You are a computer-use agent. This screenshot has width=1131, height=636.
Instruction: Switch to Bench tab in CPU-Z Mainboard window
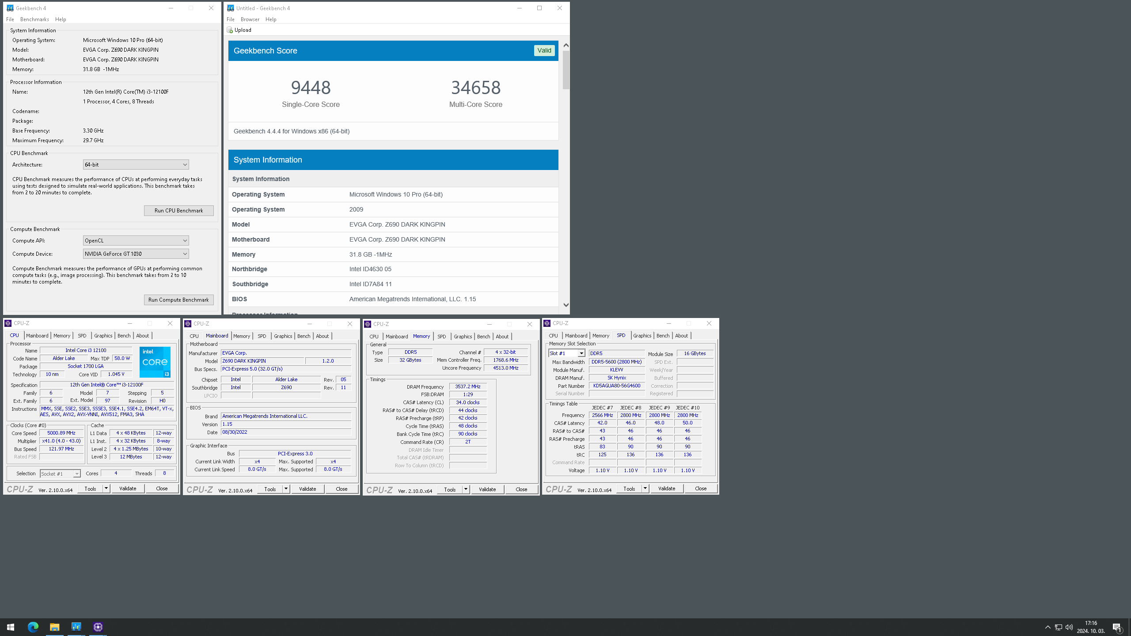[304, 336]
